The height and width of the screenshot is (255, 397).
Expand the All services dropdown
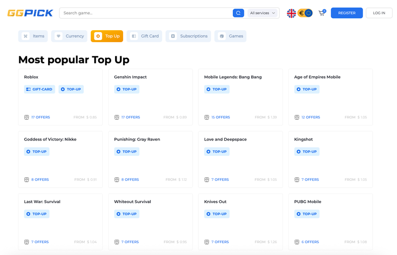tap(263, 13)
